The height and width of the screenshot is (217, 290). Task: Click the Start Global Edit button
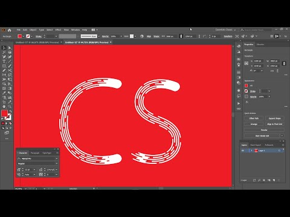click(x=262, y=136)
